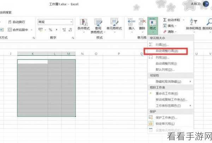Click the 自动求和 AutoSum icon
Image resolution: width=212 pixels, height=143 pixels.
pos(165,20)
